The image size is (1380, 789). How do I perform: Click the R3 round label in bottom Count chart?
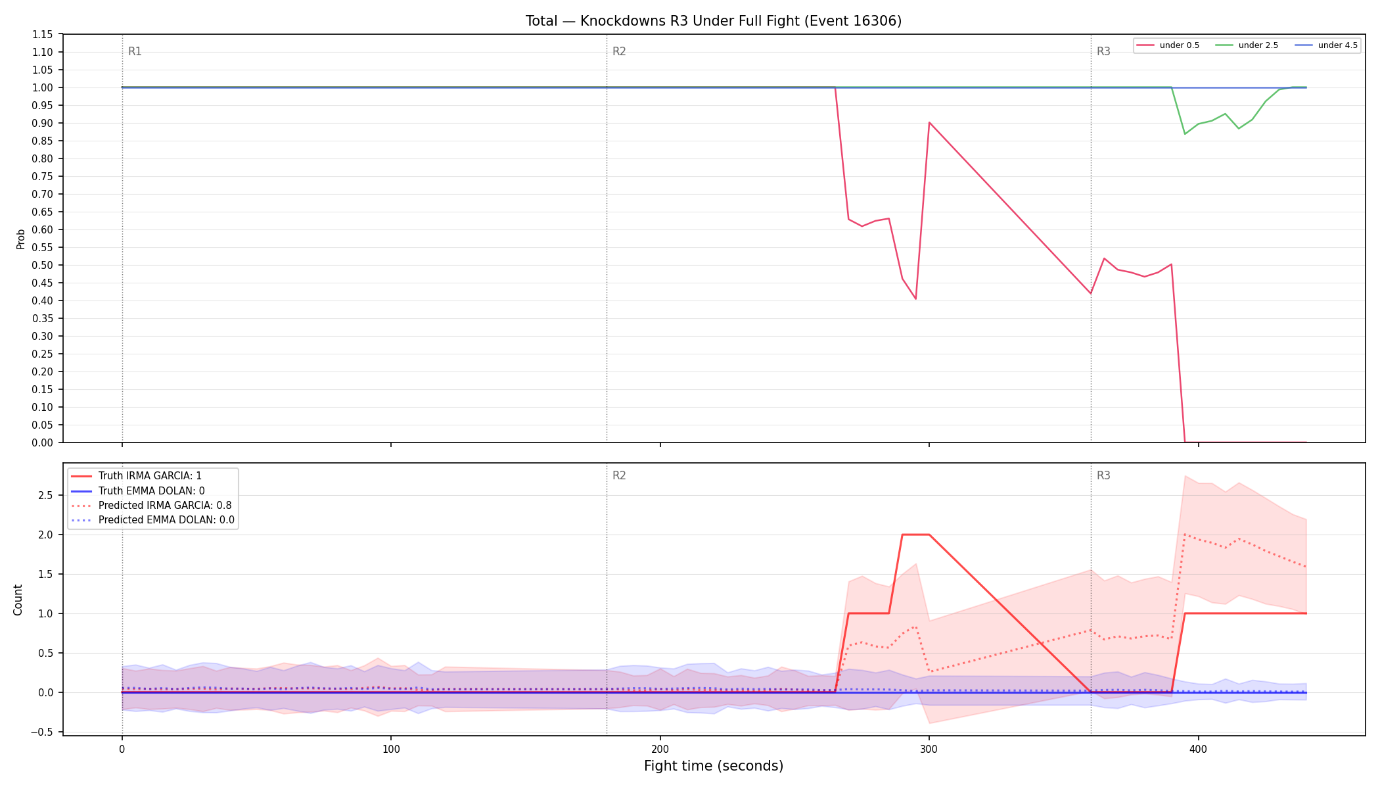pos(1103,475)
